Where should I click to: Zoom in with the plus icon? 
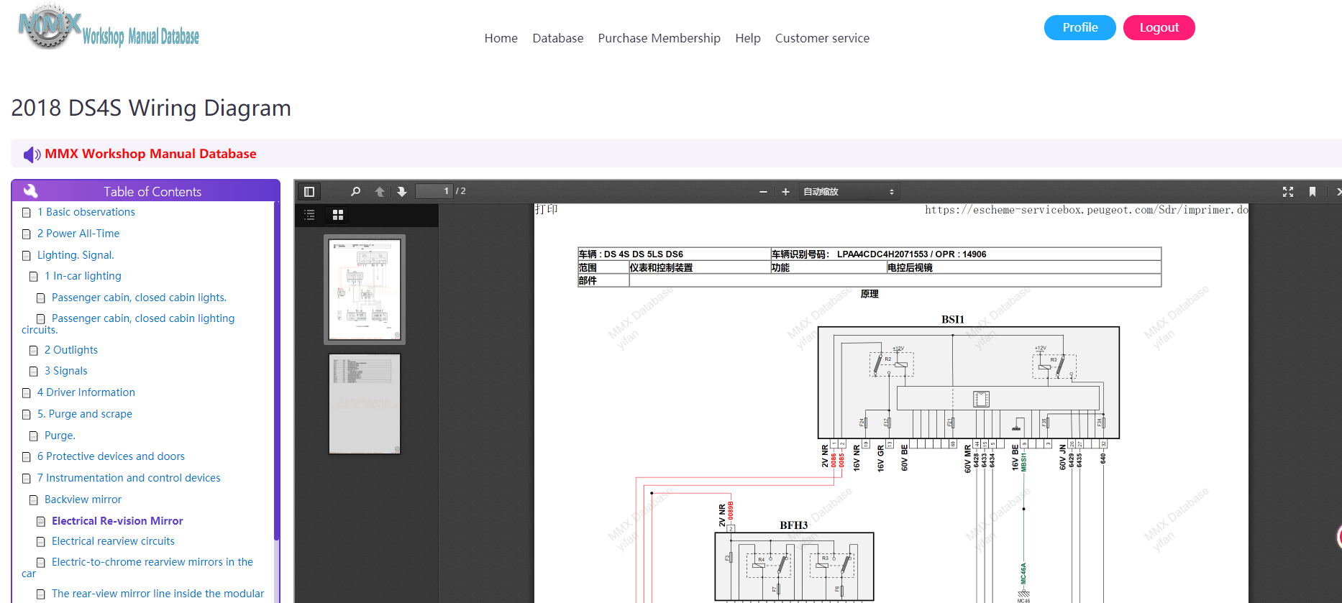click(785, 192)
